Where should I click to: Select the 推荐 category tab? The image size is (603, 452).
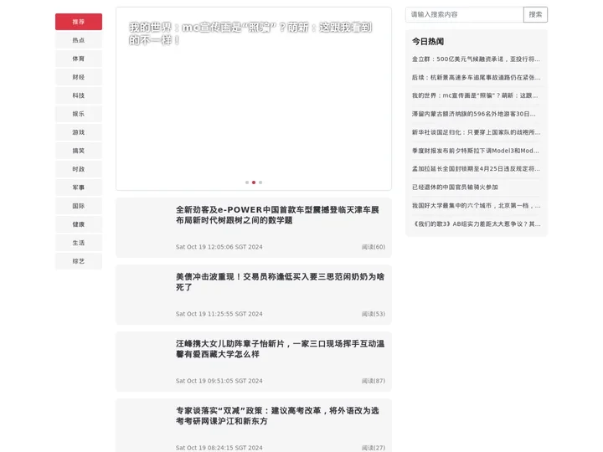point(79,22)
